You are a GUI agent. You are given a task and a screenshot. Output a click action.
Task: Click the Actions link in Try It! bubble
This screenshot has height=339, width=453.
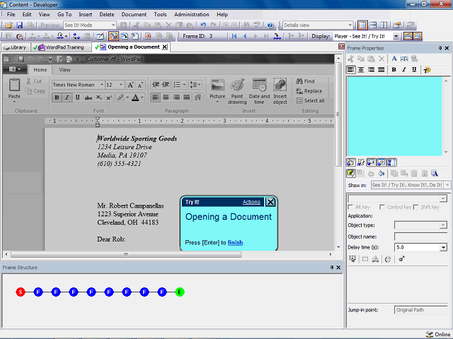[x=251, y=202]
